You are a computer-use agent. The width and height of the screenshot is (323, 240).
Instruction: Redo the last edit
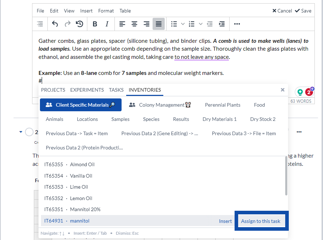[67, 24]
